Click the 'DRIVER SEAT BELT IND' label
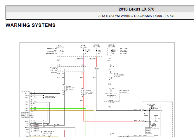 point(151,105)
